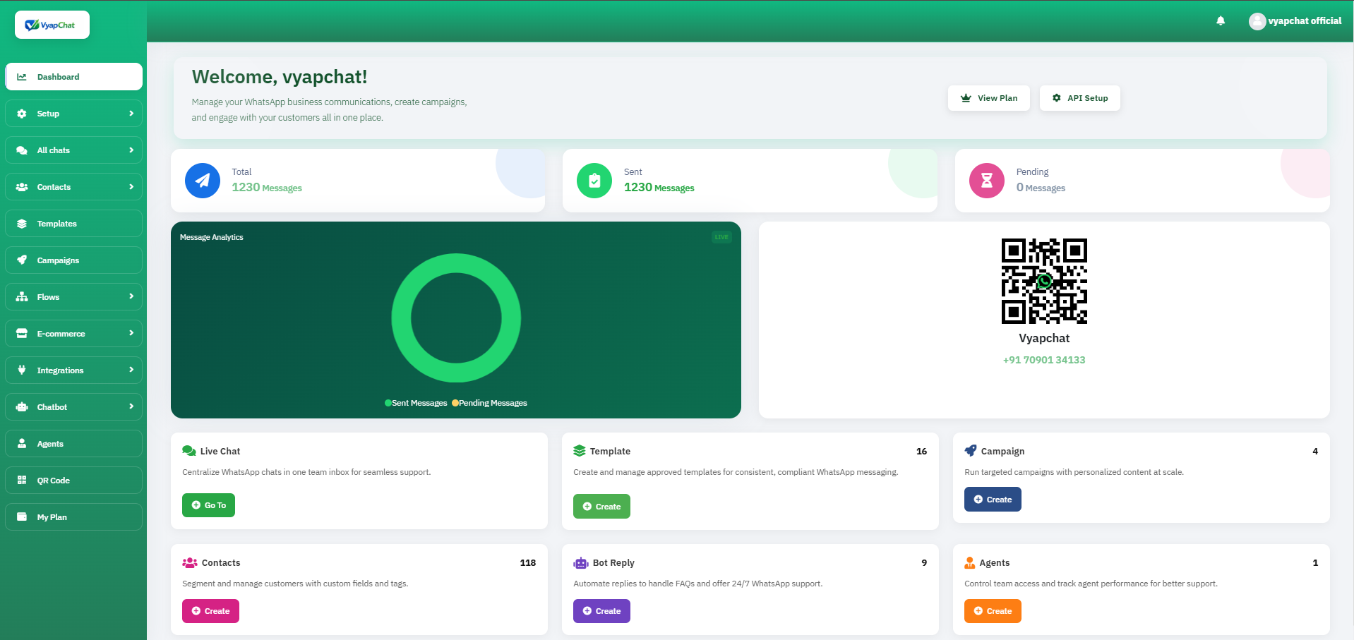The height and width of the screenshot is (640, 1354).
Task: Expand the Setup menu chevron
Action: point(131,114)
